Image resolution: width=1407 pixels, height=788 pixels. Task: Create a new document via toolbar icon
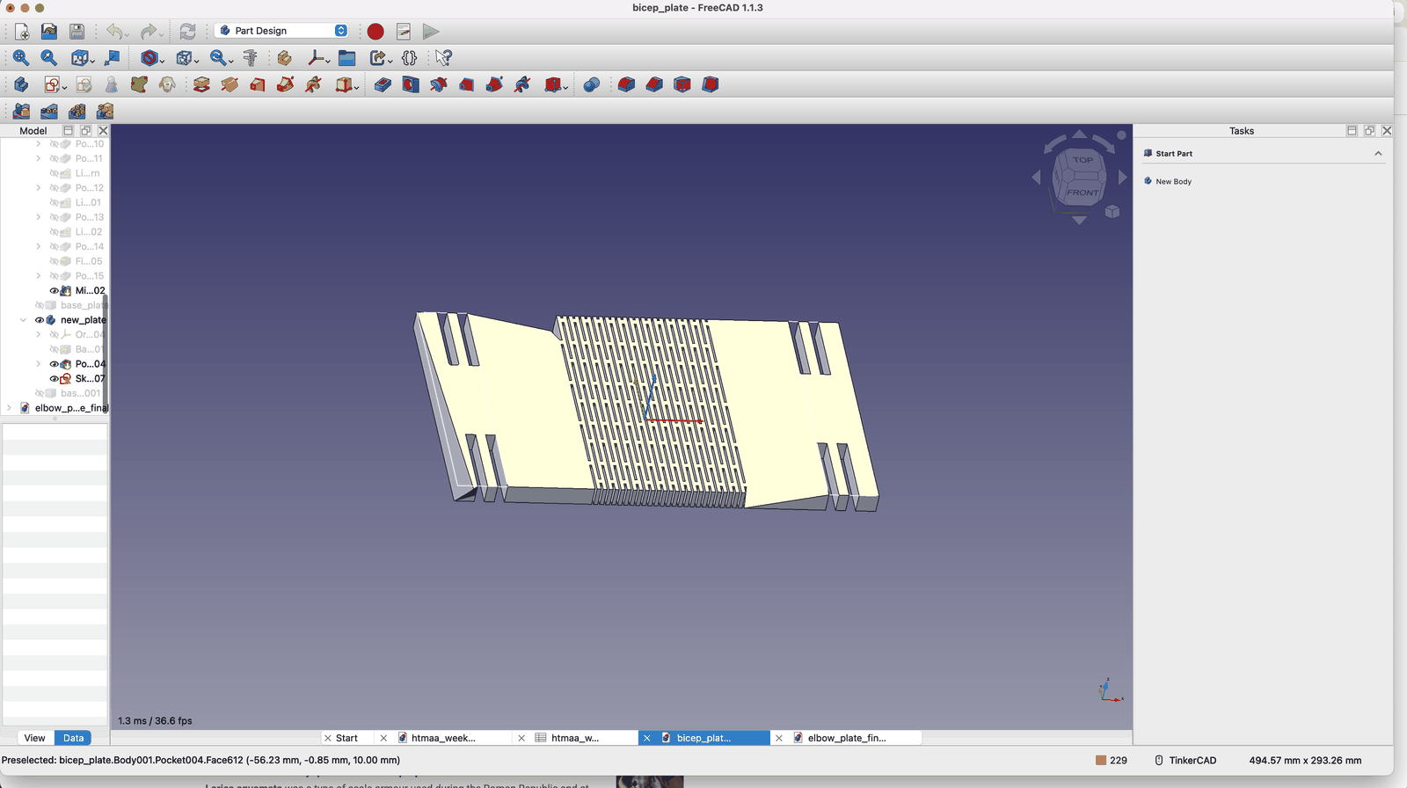click(x=22, y=32)
